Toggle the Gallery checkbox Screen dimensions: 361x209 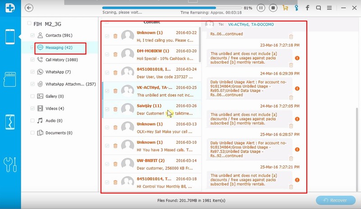(32, 96)
